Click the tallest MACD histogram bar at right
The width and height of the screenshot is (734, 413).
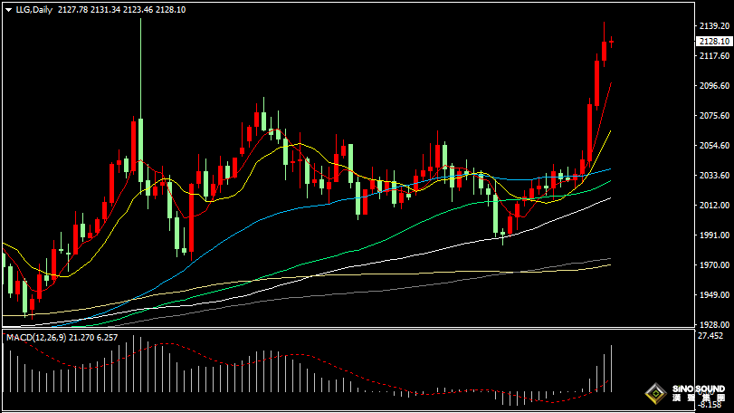pyautogui.click(x=612, y=369)
